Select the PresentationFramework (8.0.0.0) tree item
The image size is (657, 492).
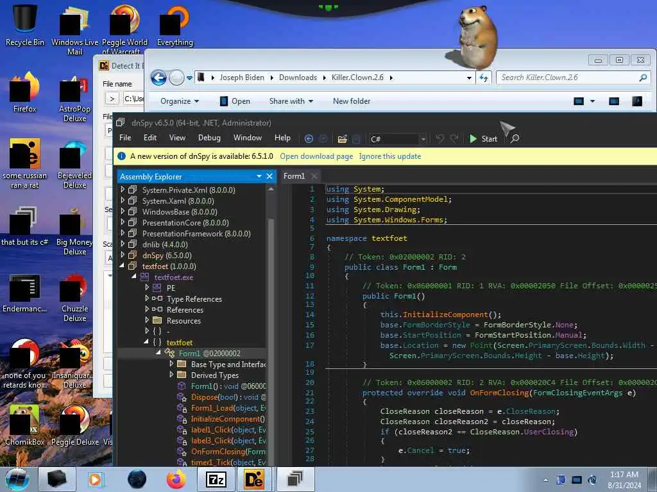pos(196,233)
